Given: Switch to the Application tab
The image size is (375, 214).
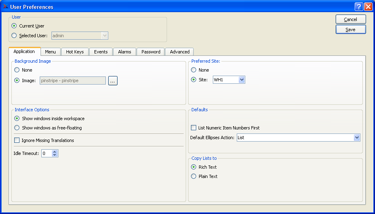Looking at the screenshot, I should point(24,51).
